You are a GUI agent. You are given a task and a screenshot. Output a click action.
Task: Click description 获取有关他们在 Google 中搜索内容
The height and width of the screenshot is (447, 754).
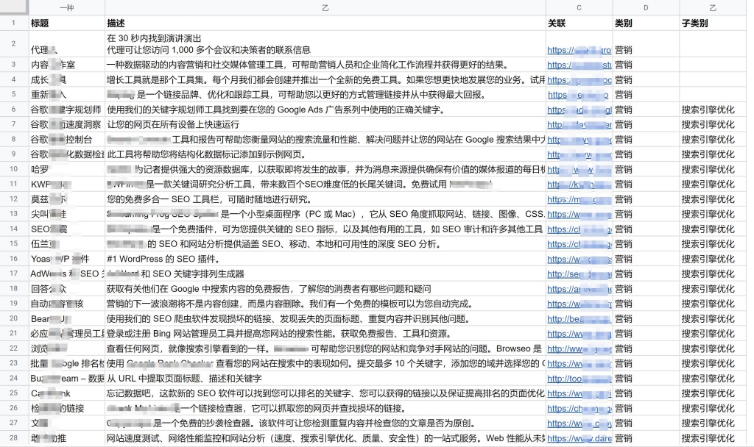tap(325, 288)
